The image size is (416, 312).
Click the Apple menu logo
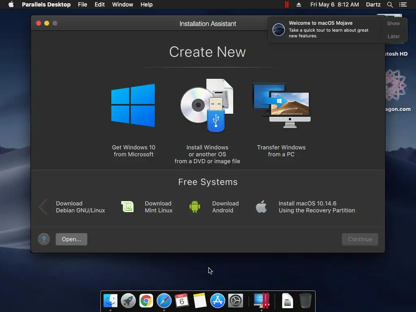tap(11, 4)
